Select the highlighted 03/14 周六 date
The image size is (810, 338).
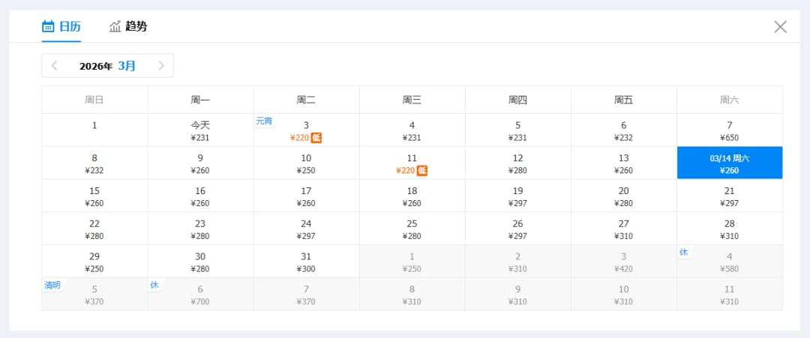coord(729,163)
